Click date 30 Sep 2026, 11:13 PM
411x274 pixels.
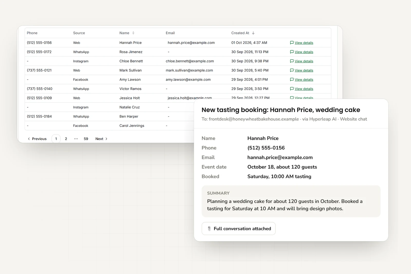[250, 52]
